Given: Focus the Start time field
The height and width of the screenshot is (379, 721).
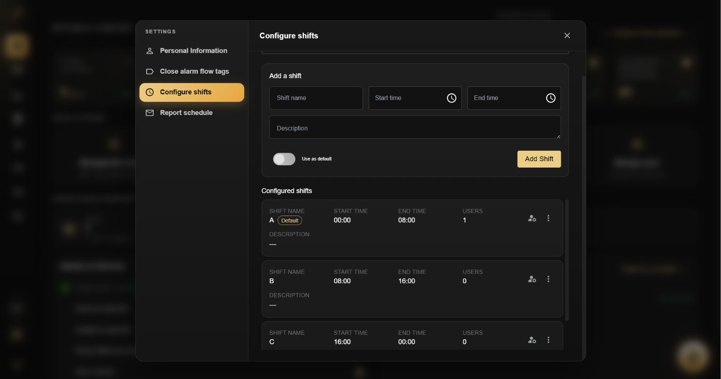Looking at the screenshot, I should coord(415,98).
